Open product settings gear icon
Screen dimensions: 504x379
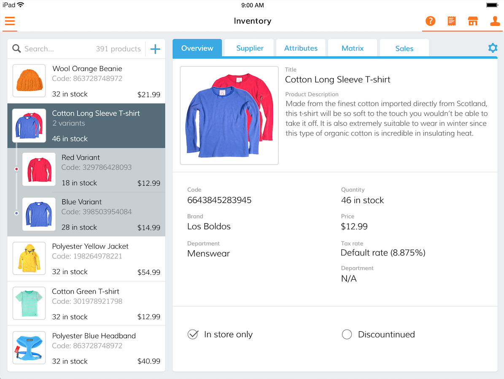(x=492, y=48)
